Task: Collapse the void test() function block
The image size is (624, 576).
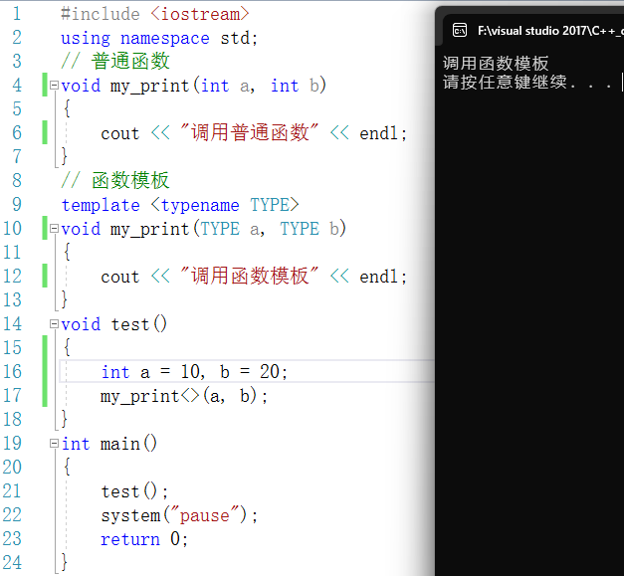Action: pyautogui.click(x=54, y=323)
